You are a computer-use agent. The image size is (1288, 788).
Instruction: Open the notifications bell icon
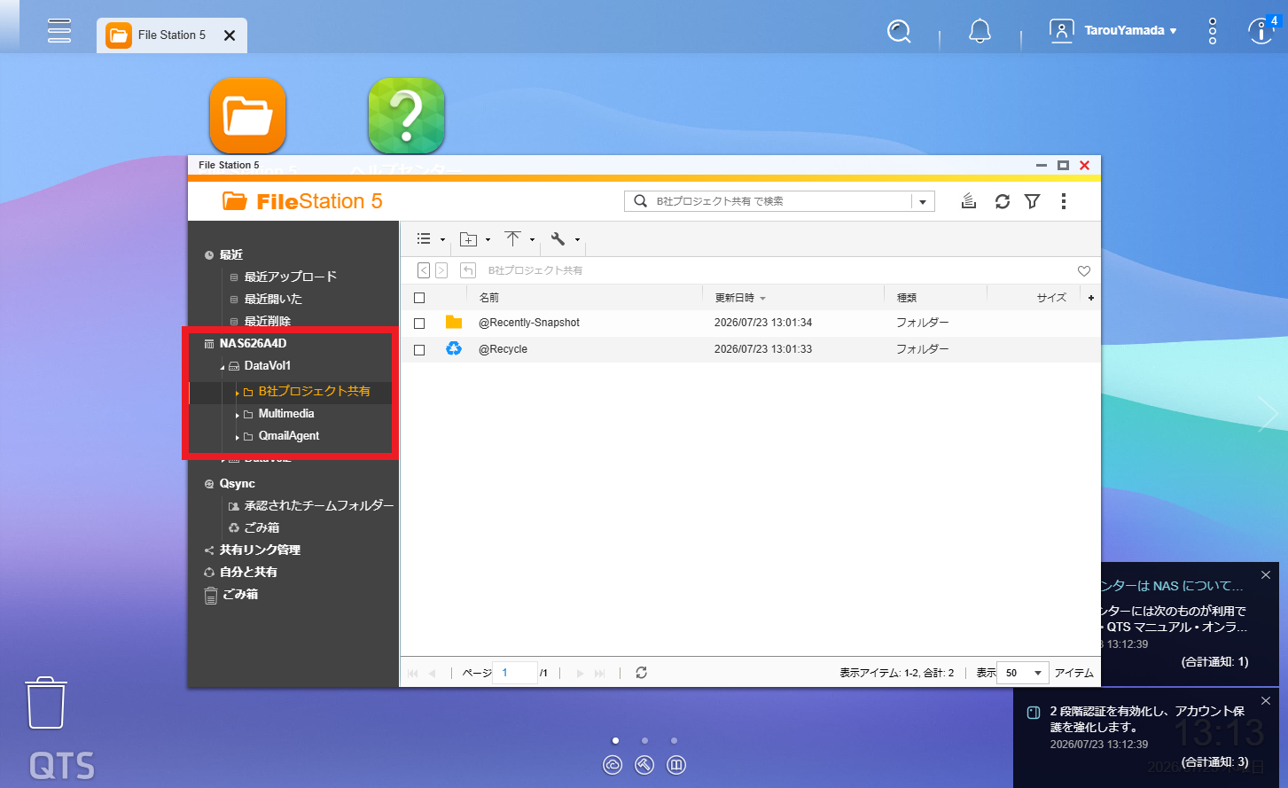tap(980, 32)
